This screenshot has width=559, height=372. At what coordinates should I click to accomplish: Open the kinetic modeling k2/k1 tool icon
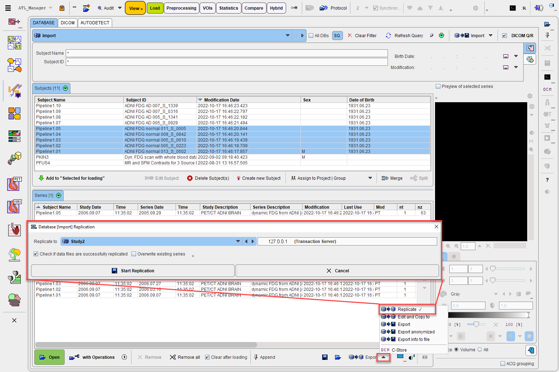pyautogui.click(x=14, y=43)
